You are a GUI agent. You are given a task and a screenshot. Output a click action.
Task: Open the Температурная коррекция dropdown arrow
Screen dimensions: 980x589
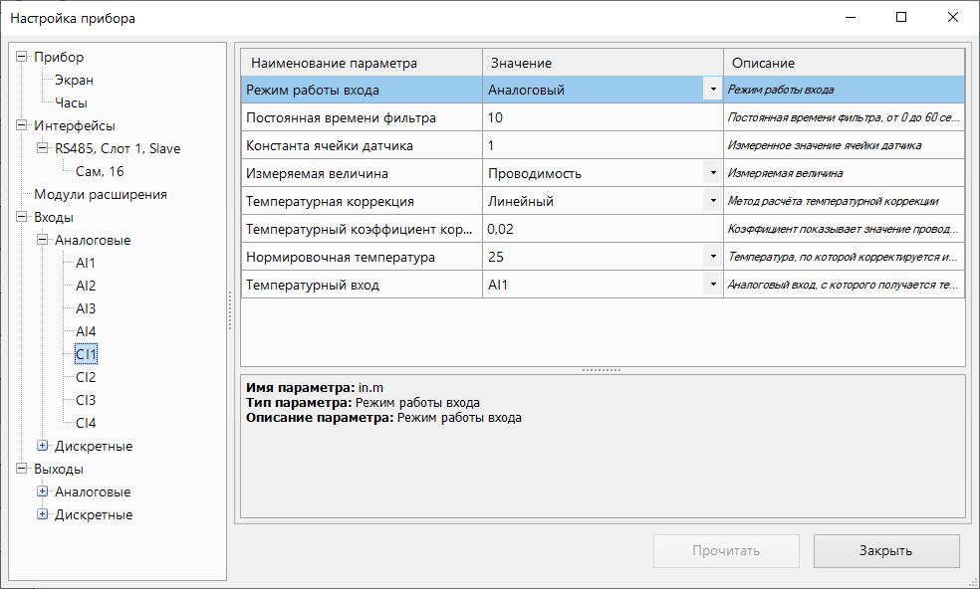click(x=713, y=201)
